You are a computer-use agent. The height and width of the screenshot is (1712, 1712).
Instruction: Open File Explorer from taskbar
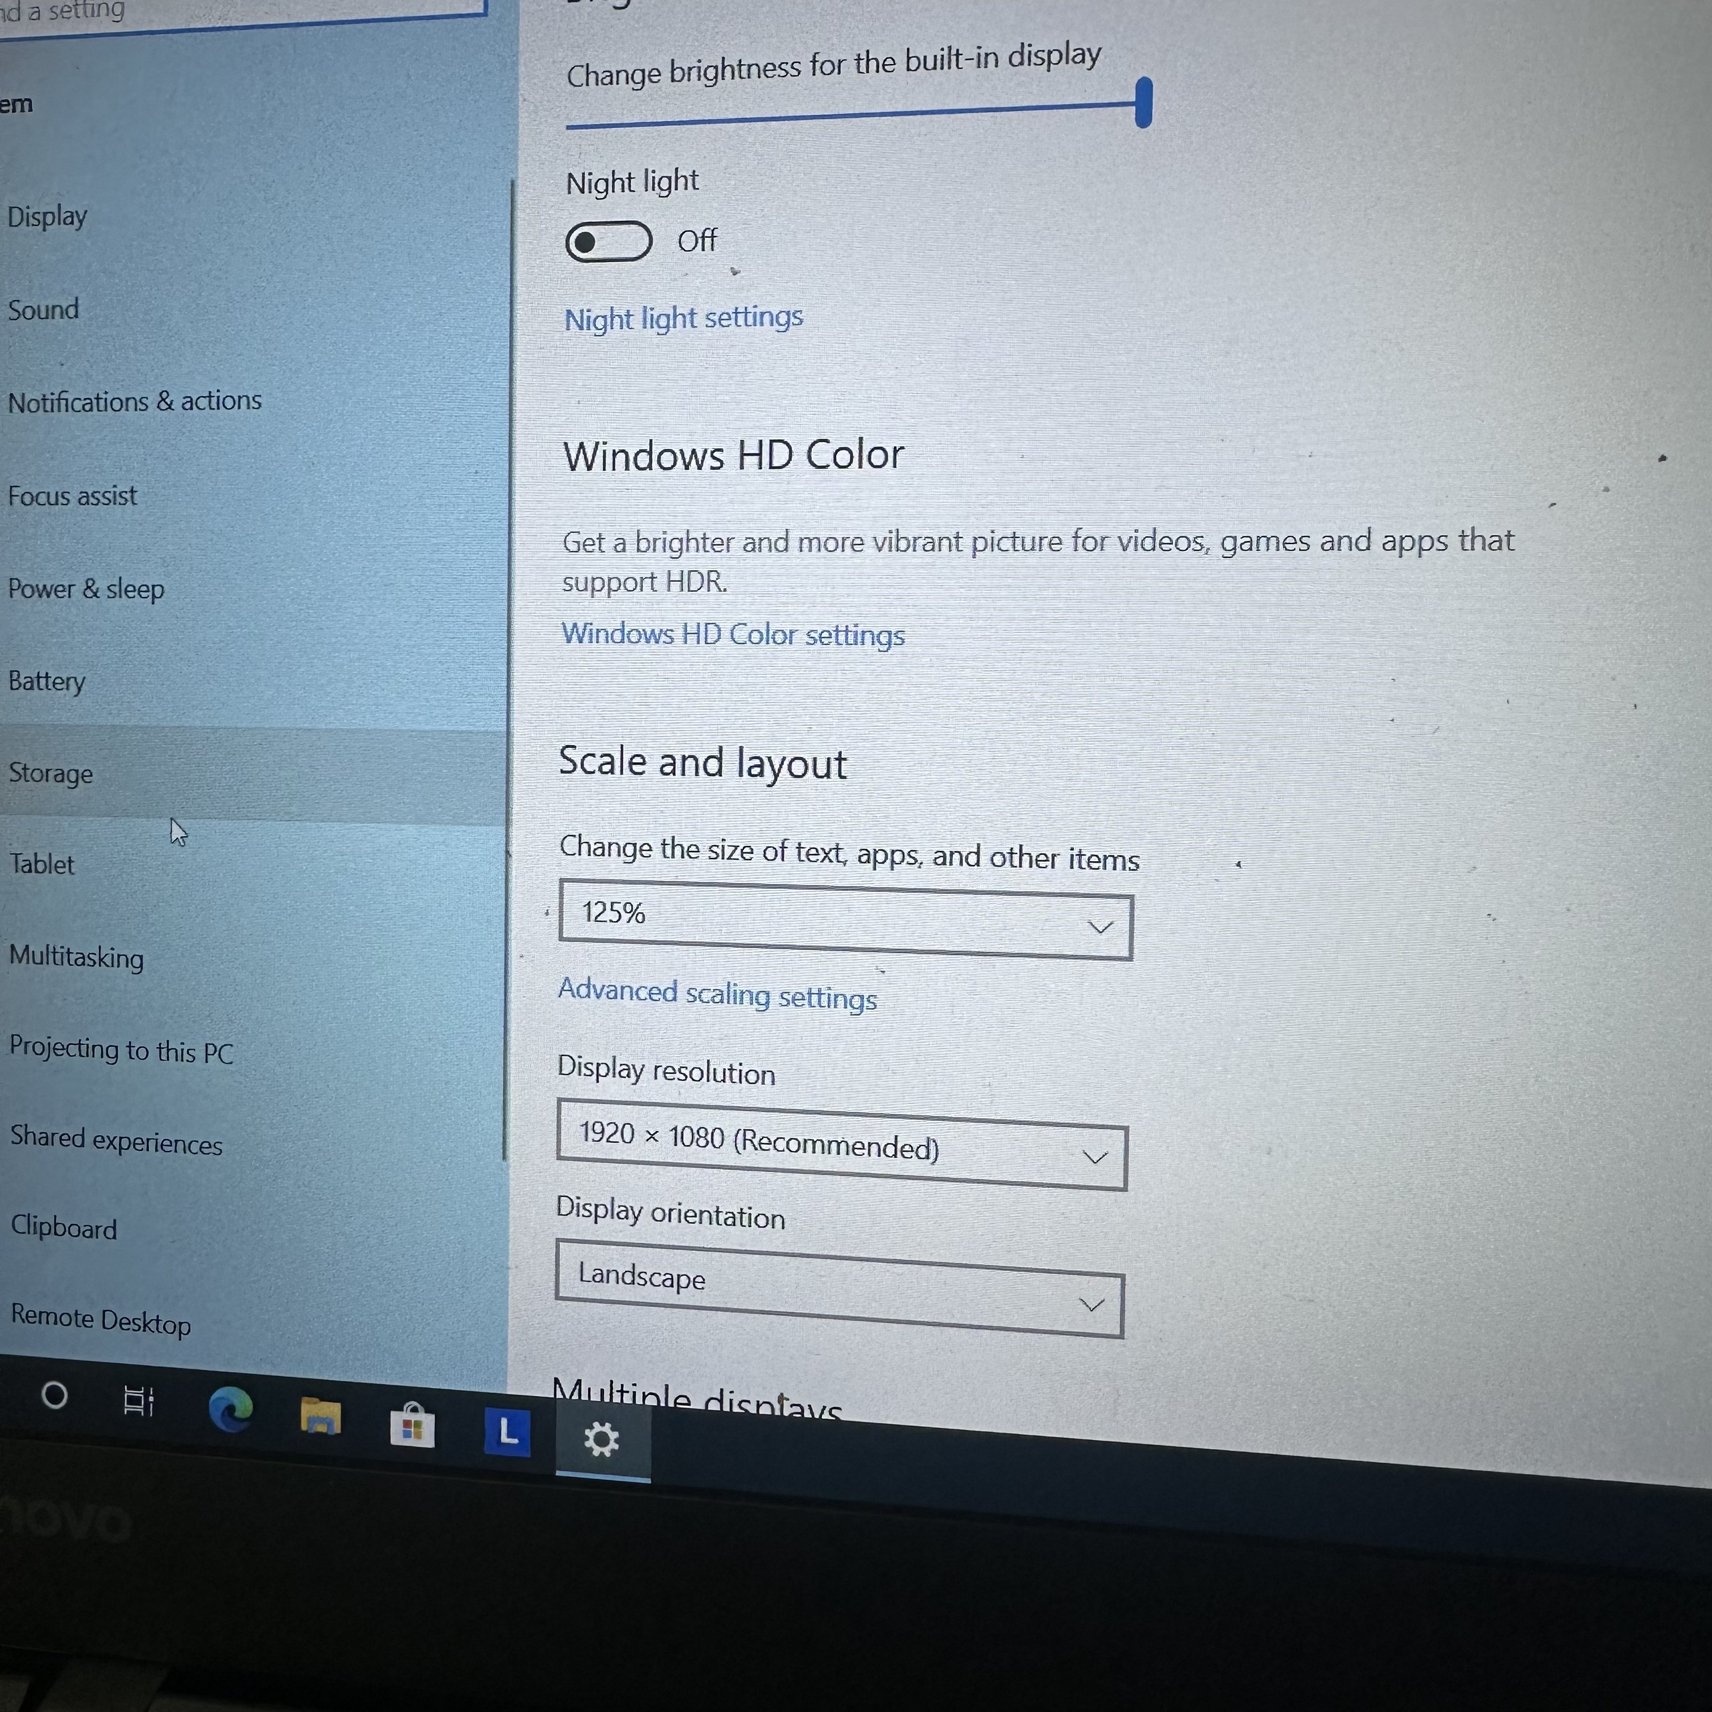tap(321, 1416)
